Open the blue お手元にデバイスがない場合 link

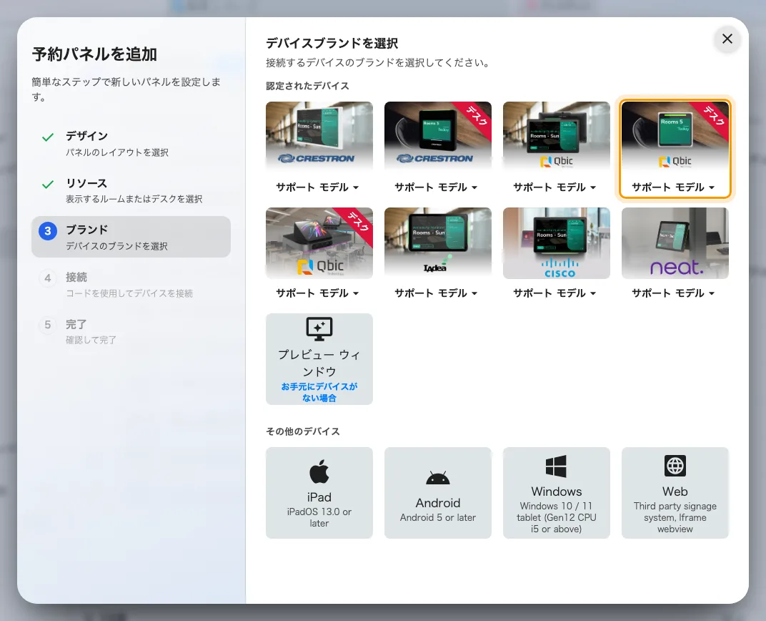pos(319,392)
